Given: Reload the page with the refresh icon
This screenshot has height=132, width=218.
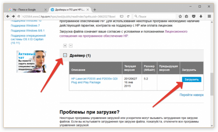Looking at the screenshot, I should click(x=128, y=16).
